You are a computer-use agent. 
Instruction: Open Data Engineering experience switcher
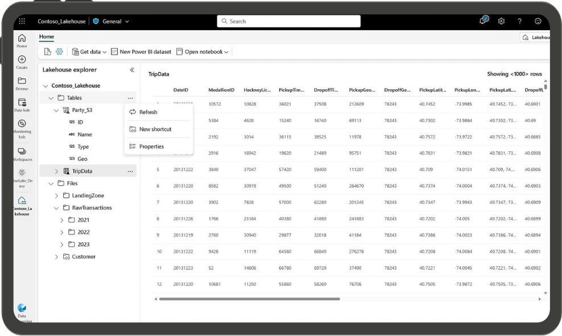tap(22, 312)
